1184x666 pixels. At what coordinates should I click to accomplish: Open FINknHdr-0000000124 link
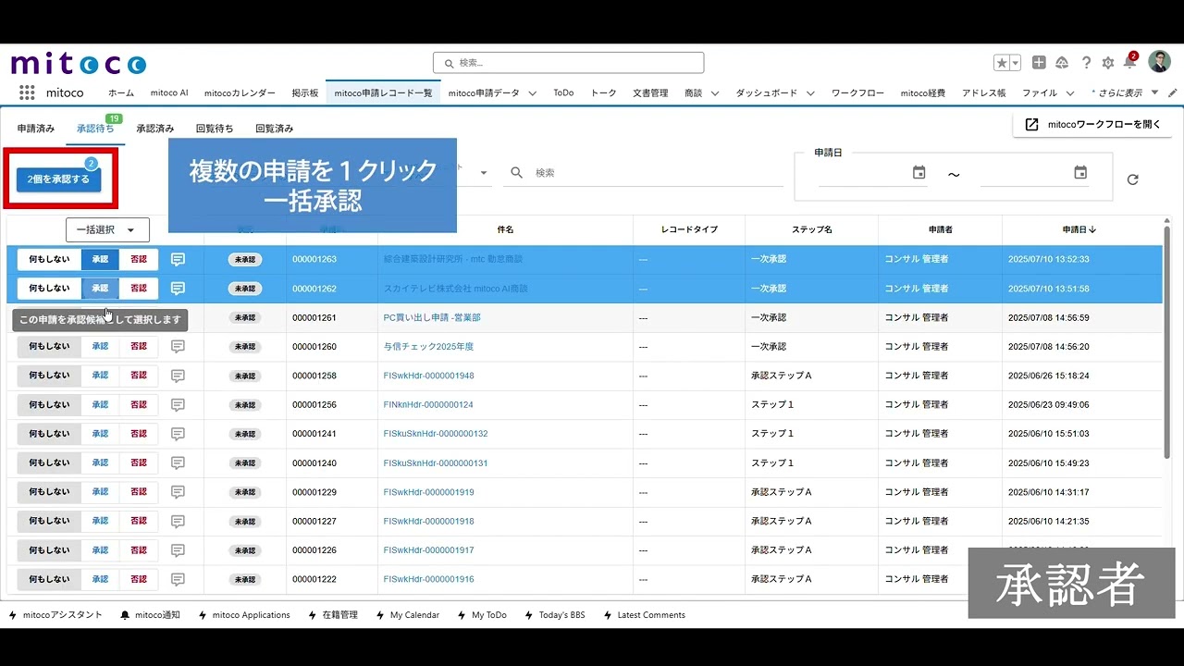coord(428,405)
